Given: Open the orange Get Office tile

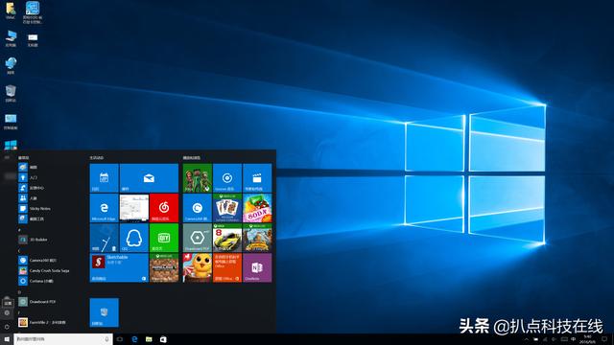Looking at the screenshot, I should pyautogui.click(x=227, y=267).
